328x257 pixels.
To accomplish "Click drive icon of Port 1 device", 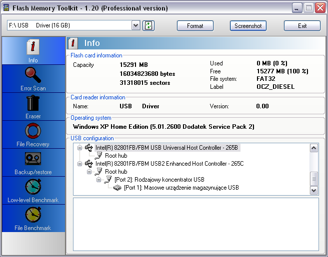I will click(x=117, y=188).
